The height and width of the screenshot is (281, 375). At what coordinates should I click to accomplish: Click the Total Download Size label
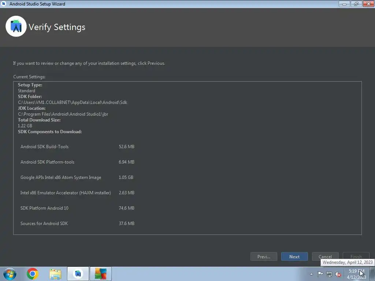coord(39,120)
